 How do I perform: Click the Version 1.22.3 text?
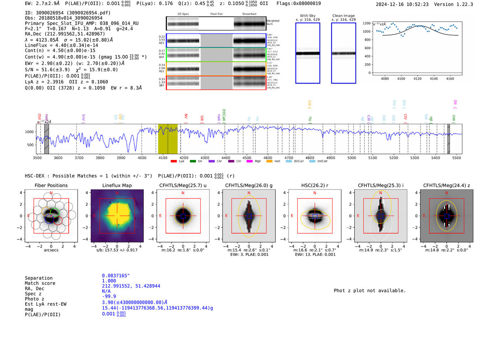point(454,5)
